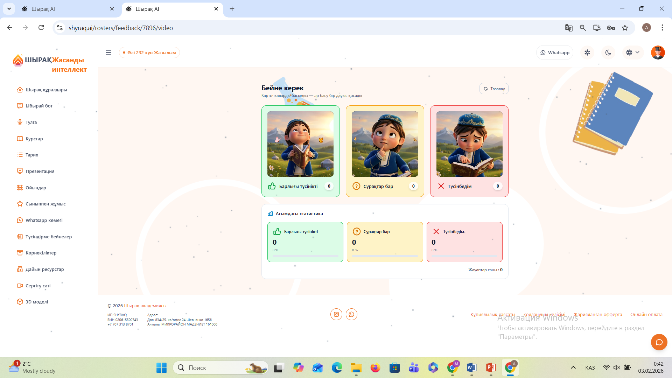672x378 pixels.
Task: Open Ойындар games in the sidebar
Action: pyautogui.click(x=36, y=188)
